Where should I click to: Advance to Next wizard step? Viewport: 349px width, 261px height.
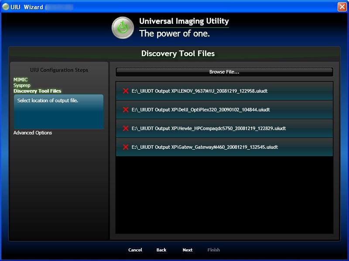pos(187,250)
